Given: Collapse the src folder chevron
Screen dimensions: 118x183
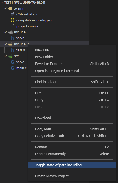Looking at the screenshot, I should pos(5,56).
